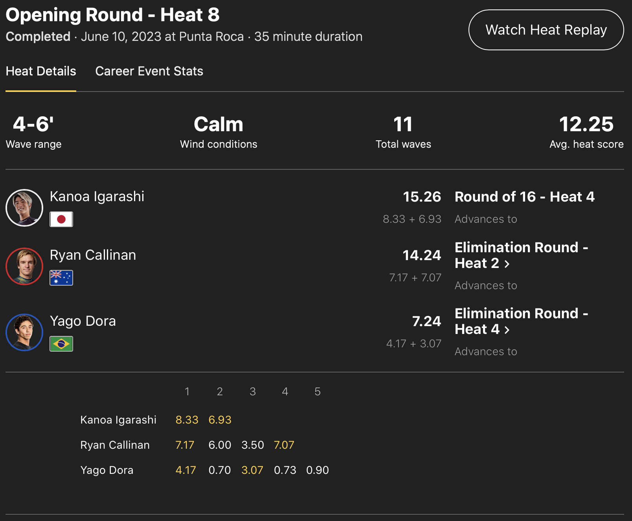Open Yago Dora's profile photo
Screen dimensions: 632x521
coord(24,332)
